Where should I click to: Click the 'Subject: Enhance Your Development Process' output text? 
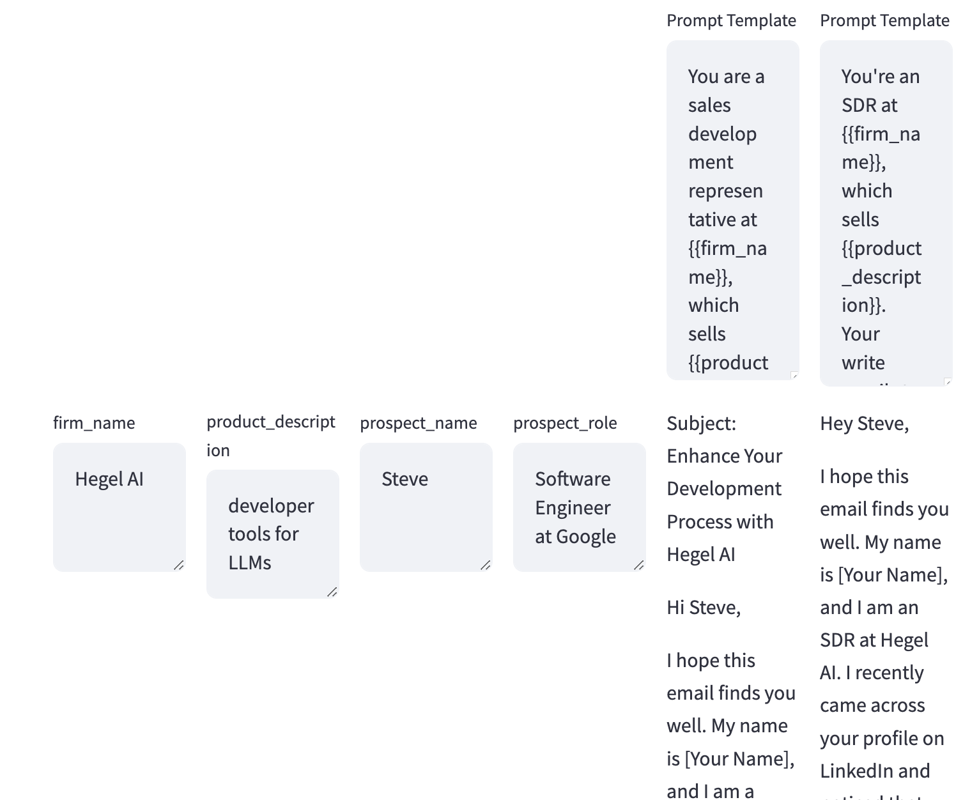tap(725, 489)
